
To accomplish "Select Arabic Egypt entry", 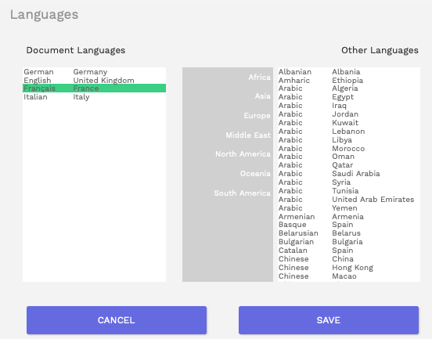I will (348, 97).
